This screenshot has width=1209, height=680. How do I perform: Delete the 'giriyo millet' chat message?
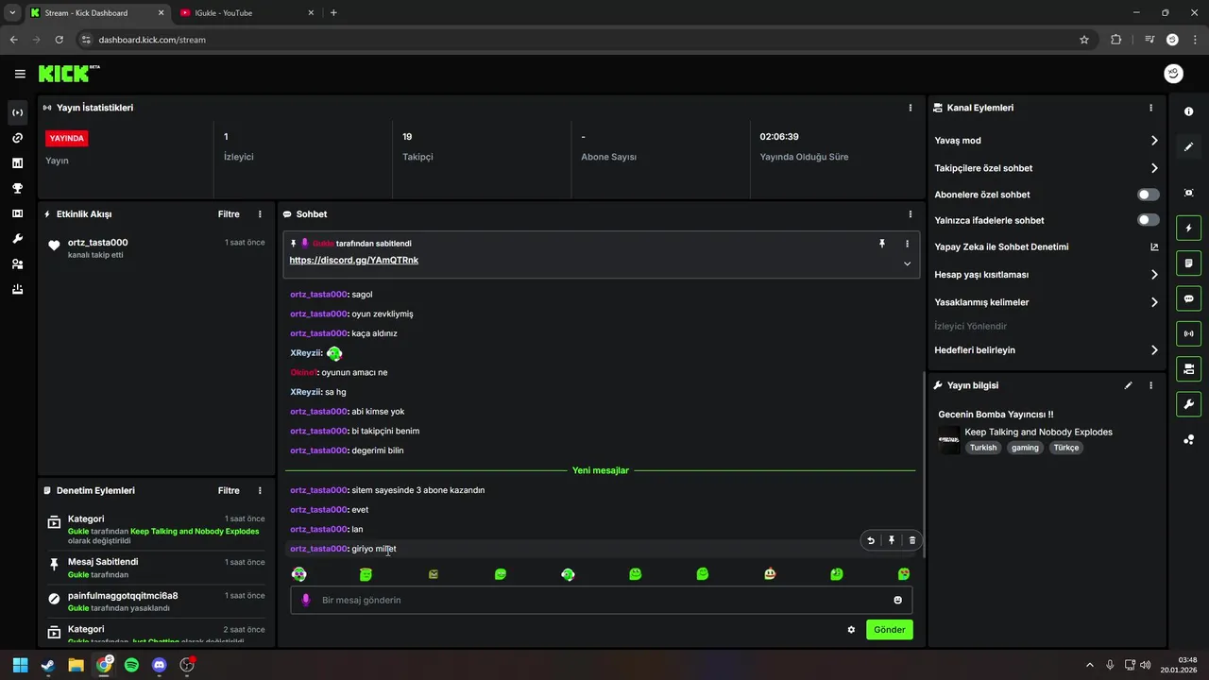click(x=911, y=540)
